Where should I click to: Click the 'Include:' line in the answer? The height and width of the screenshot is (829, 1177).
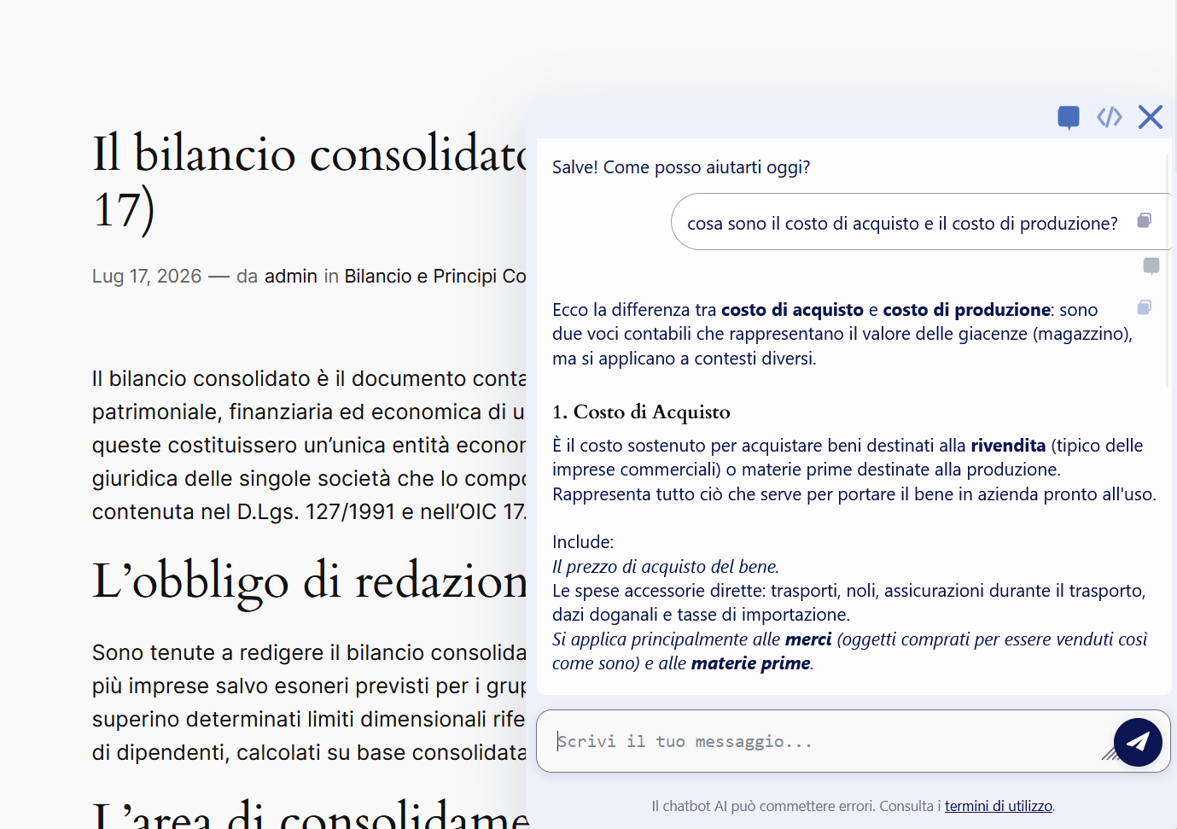(x=583, y=542)
